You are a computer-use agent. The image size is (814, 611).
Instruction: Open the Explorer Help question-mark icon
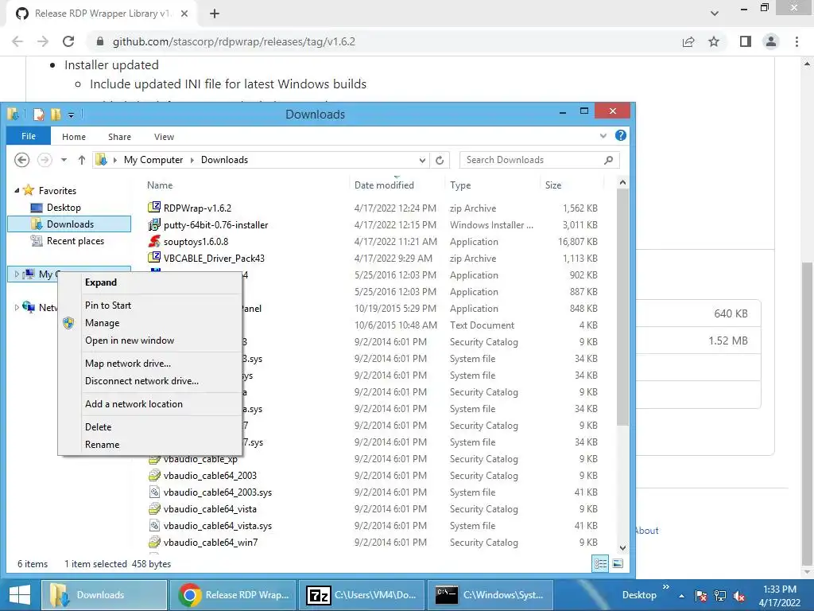(x=620, y=135)
